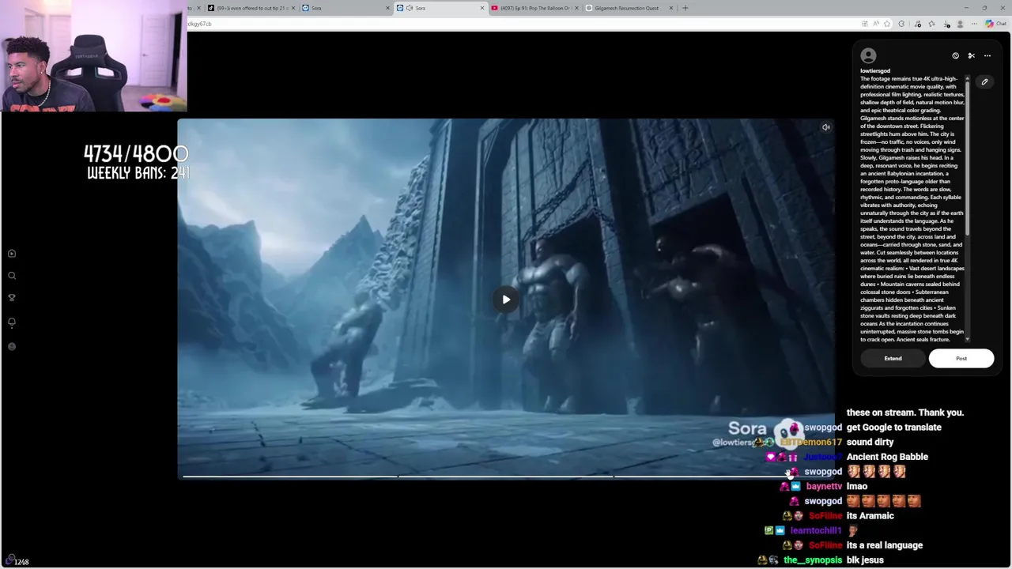Switch to the active Sora tab playing audio
Viewport: 1012px width, 569px height.
pos(440,8)
